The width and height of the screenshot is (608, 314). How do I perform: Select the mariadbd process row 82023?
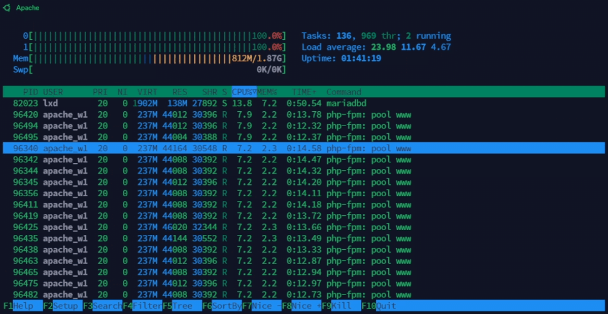click(x=303, y=103)
